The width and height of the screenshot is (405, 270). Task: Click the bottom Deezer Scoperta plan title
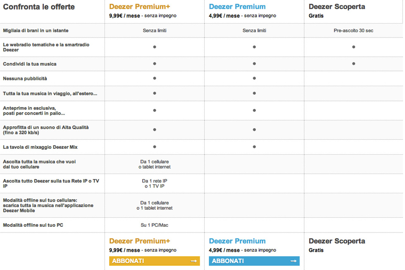tap(337, 241)
